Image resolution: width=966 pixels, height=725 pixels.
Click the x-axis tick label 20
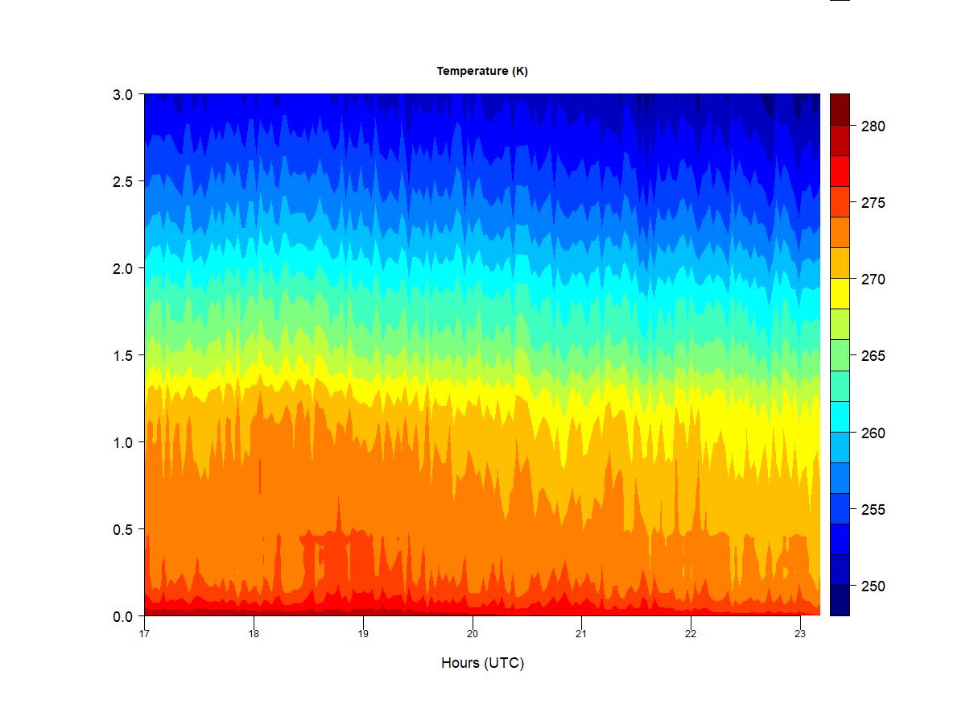(473, 633)
